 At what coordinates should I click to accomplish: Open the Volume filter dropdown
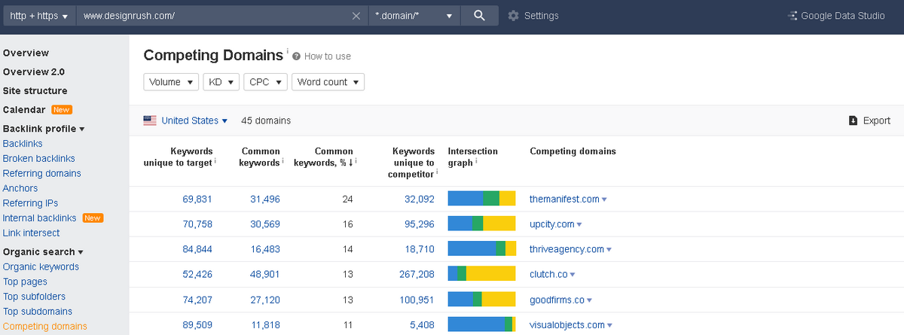pos(171,82)
